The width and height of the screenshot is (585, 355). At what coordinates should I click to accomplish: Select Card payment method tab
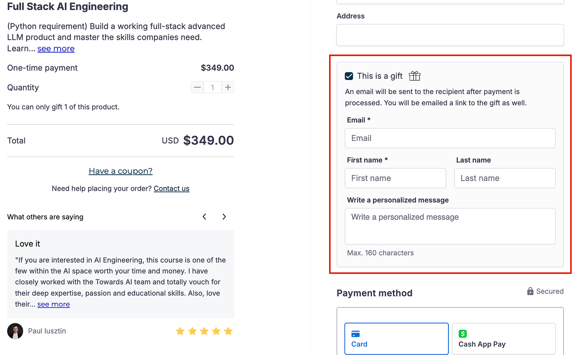coord(396,339)
